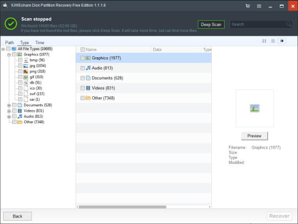Click the Graphics picture icon in tree
Image resolution: width=298 pixels, height=224 pixels.
point(20,54)
